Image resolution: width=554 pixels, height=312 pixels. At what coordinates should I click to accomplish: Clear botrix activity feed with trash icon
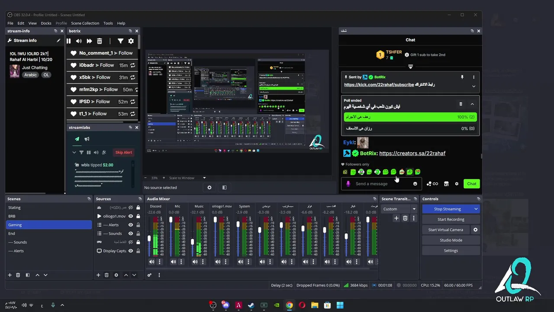[x=100, y=41]
